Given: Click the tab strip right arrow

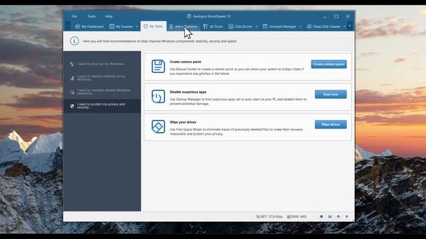Looking at the screenshot, I should coord(350,26).
